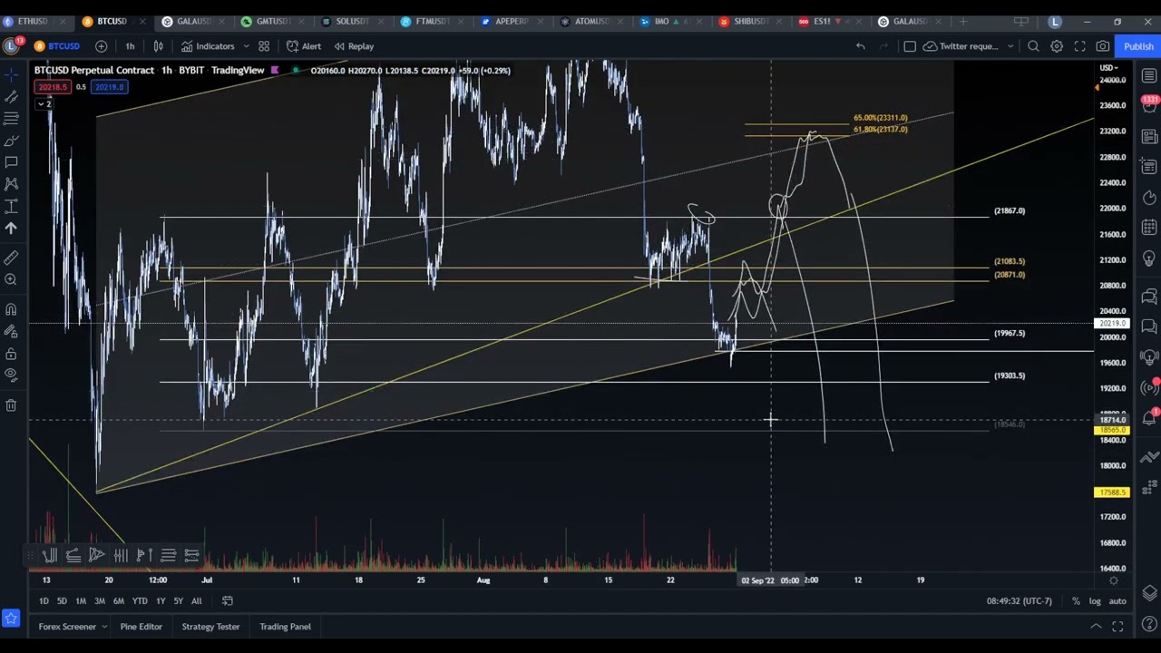Click blue buy price 20219.0 button

click(x=109, y=87)
